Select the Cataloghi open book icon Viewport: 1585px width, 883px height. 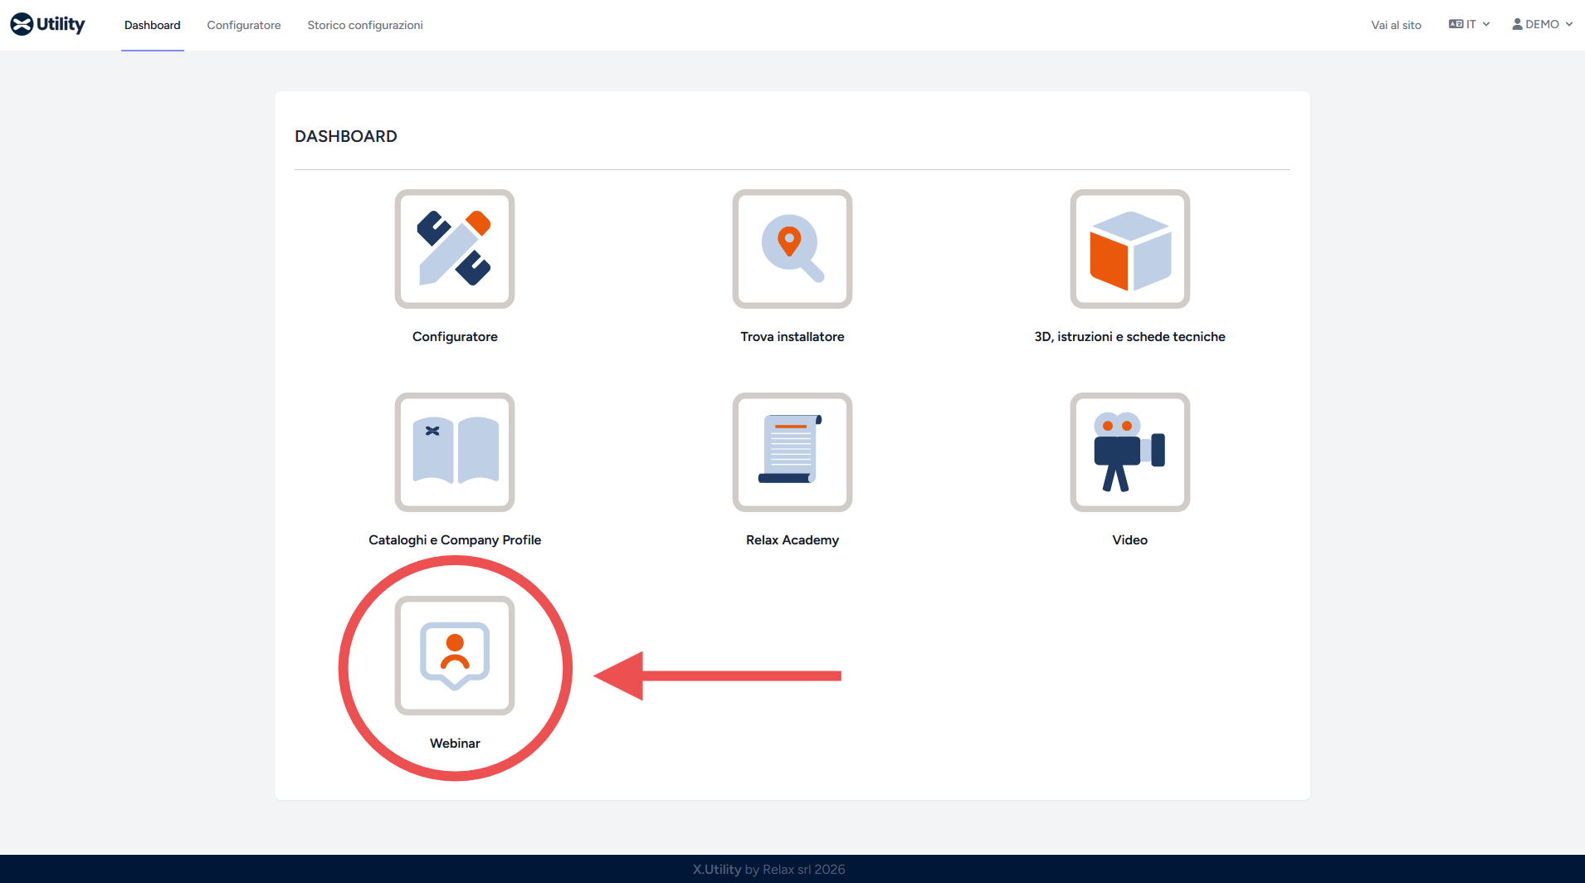455,452
